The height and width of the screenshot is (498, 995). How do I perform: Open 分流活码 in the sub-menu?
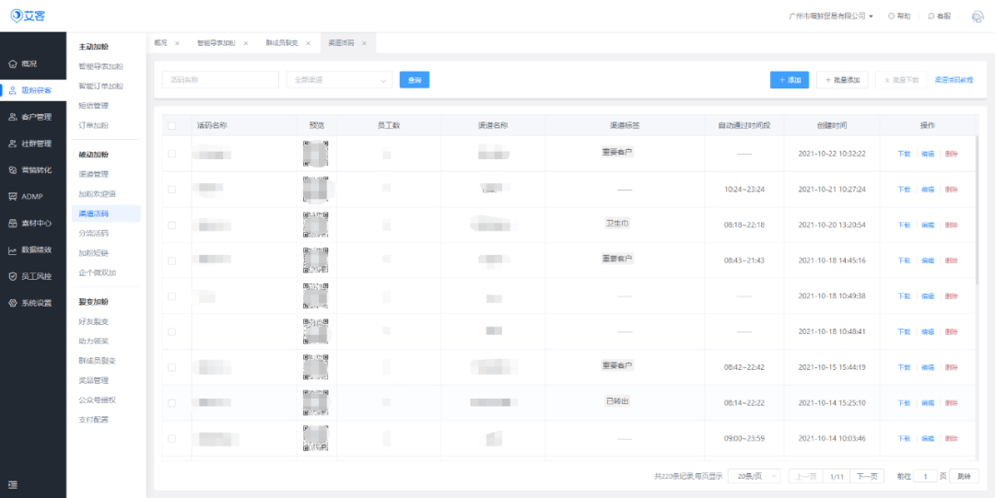[x=94, y=234]
